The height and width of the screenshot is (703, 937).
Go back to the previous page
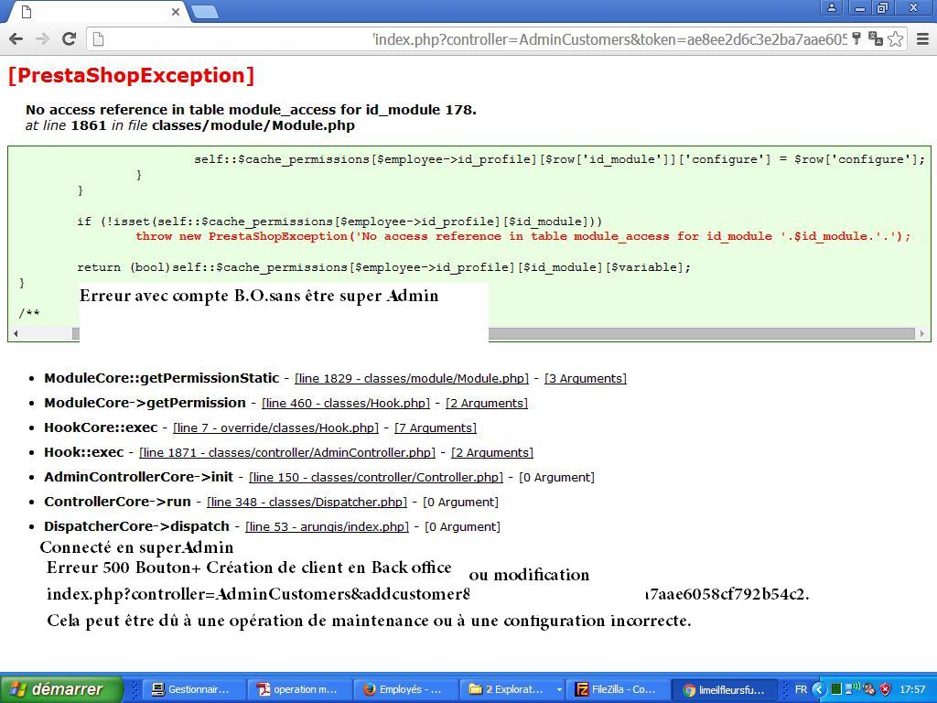point(16,39)
